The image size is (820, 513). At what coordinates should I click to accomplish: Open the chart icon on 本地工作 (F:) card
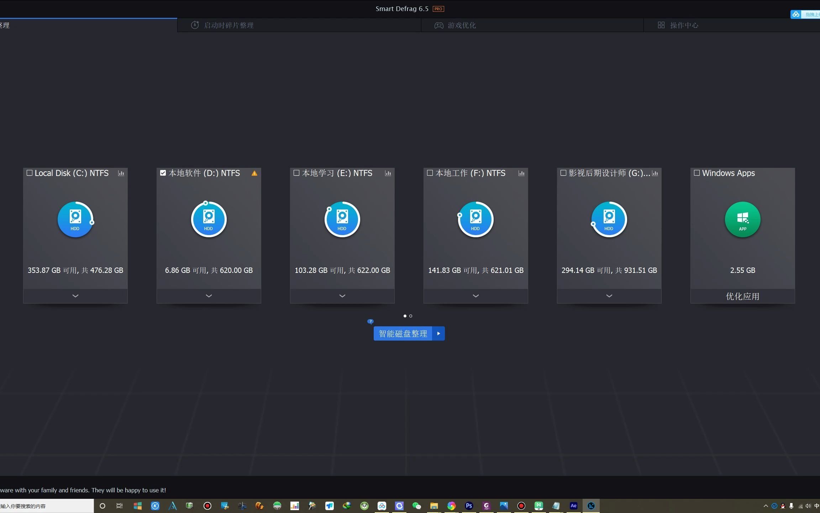click(521, 173)
